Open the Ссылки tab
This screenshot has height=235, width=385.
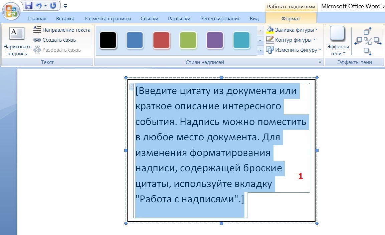pos(149,19)
